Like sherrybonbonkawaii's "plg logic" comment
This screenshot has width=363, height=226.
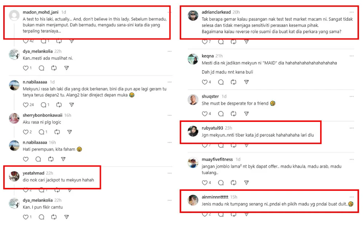click(x=26, y=132)
